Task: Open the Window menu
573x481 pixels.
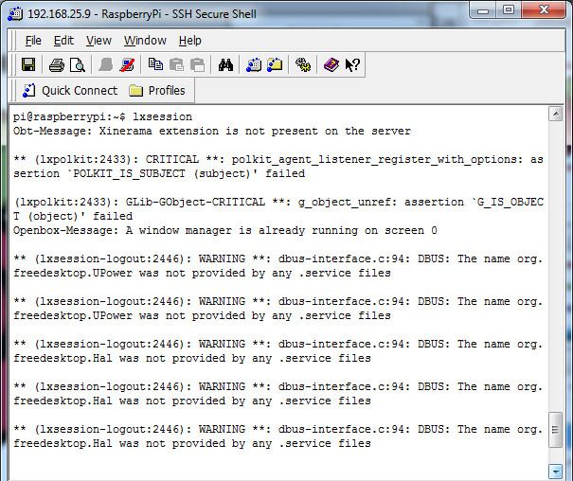Action: pyautogui.click(x=145, y=40)
